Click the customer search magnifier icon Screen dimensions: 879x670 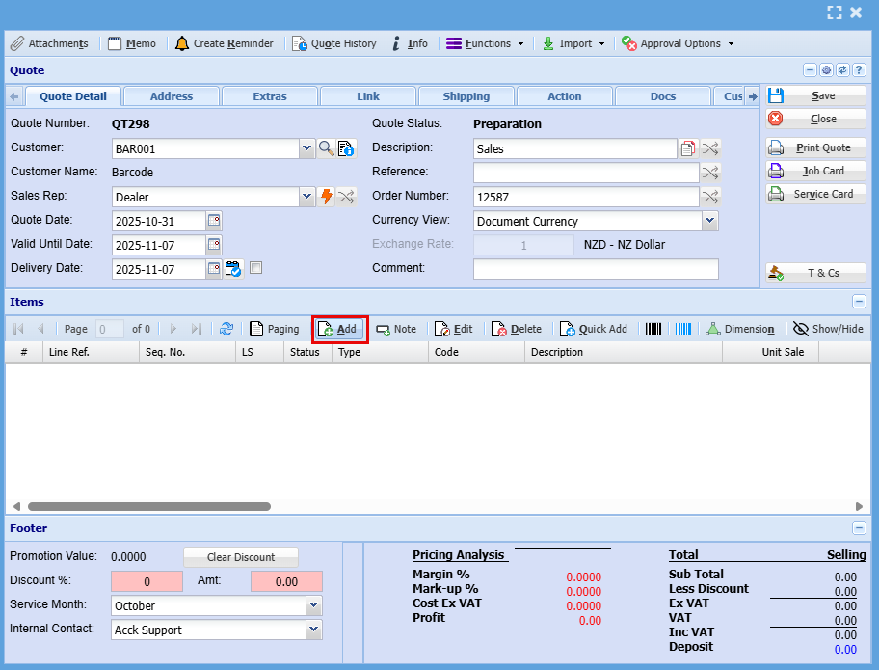pos(327,148)
